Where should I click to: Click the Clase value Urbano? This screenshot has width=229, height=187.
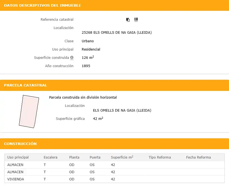point(88,41)
